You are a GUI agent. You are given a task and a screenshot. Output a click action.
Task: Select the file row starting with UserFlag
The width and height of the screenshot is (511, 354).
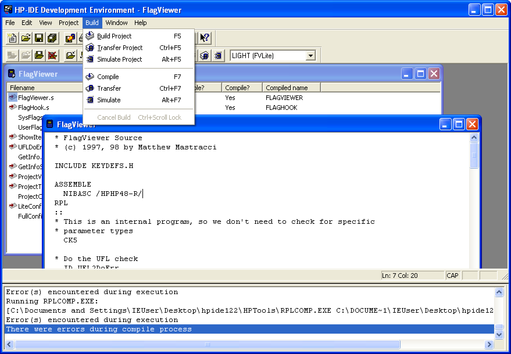click(30, 127)
